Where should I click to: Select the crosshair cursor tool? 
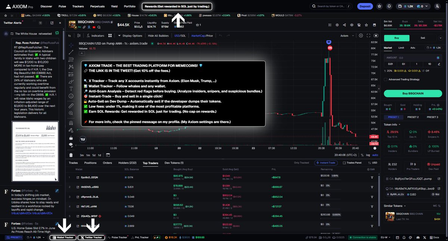[71, 45]
